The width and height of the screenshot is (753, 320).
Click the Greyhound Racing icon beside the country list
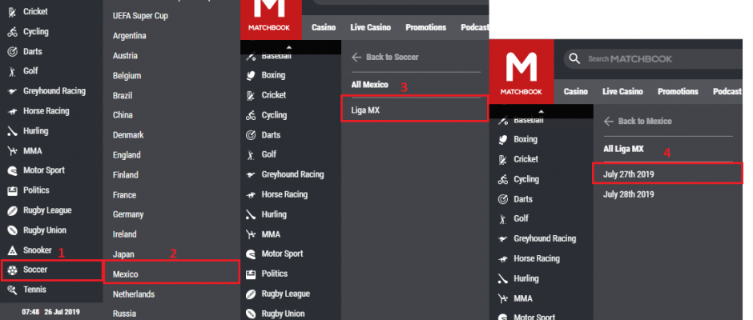pos(13,91)
